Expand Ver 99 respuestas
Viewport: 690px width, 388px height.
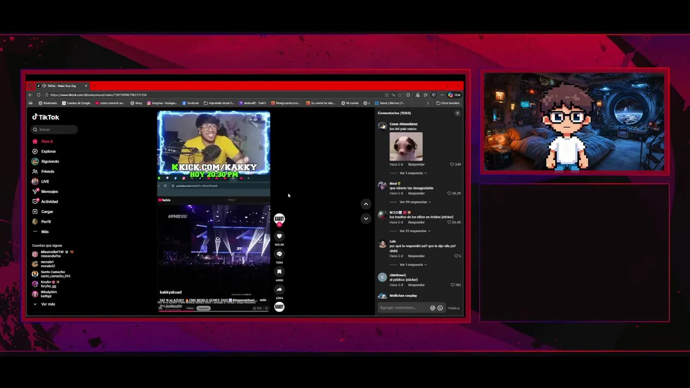coord(414,202)
